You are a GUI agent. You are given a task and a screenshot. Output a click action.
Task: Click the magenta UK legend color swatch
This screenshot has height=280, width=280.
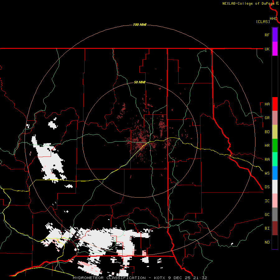tap(275, 49)
